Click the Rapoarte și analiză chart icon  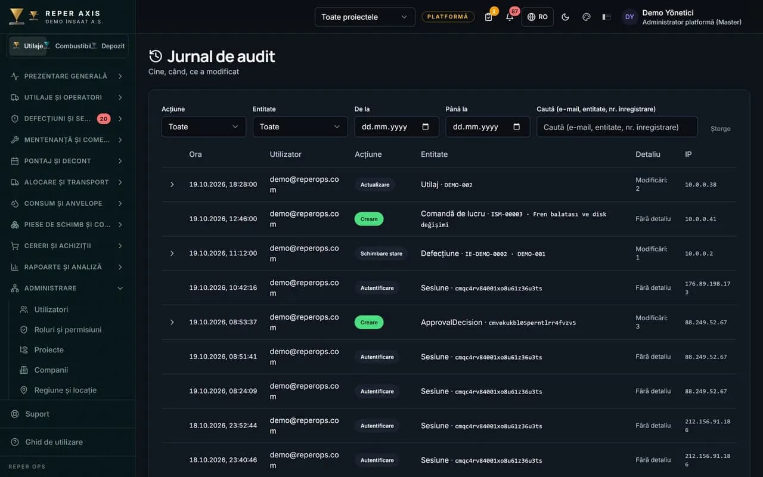click(x=15, y=267)
